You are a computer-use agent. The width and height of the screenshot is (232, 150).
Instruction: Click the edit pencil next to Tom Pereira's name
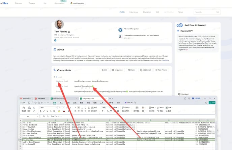[x=69, y=32]
